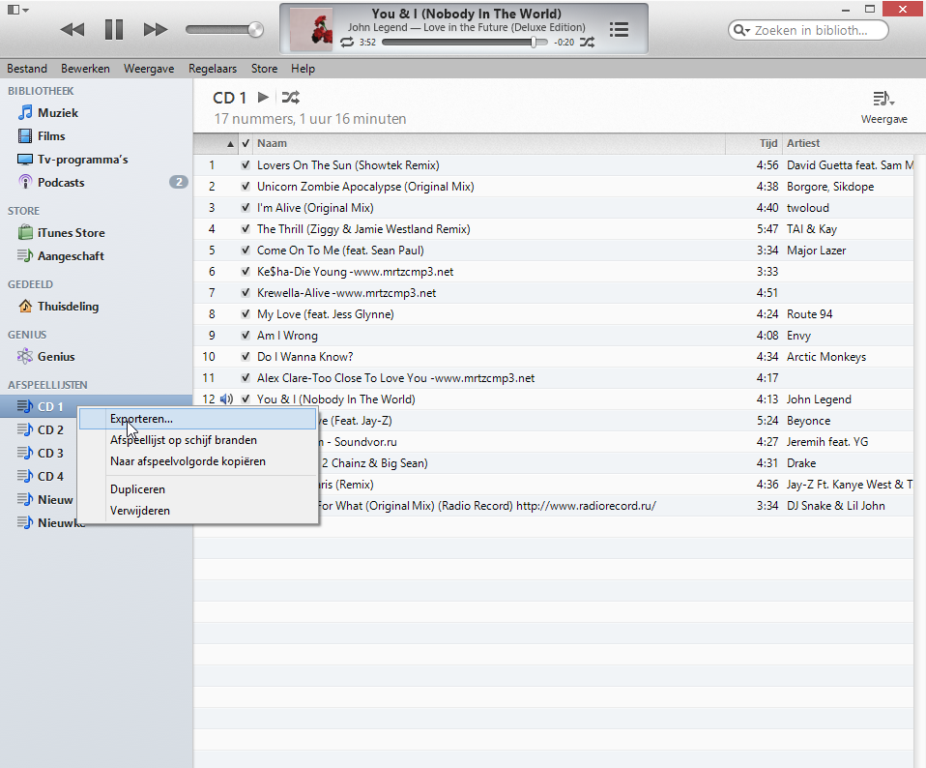Image resolution: width=926 pixels, height=768 pixels.
Task: Uncheck My Love (feat. Jess Glynne) checkbox
Action: point(246,314)
